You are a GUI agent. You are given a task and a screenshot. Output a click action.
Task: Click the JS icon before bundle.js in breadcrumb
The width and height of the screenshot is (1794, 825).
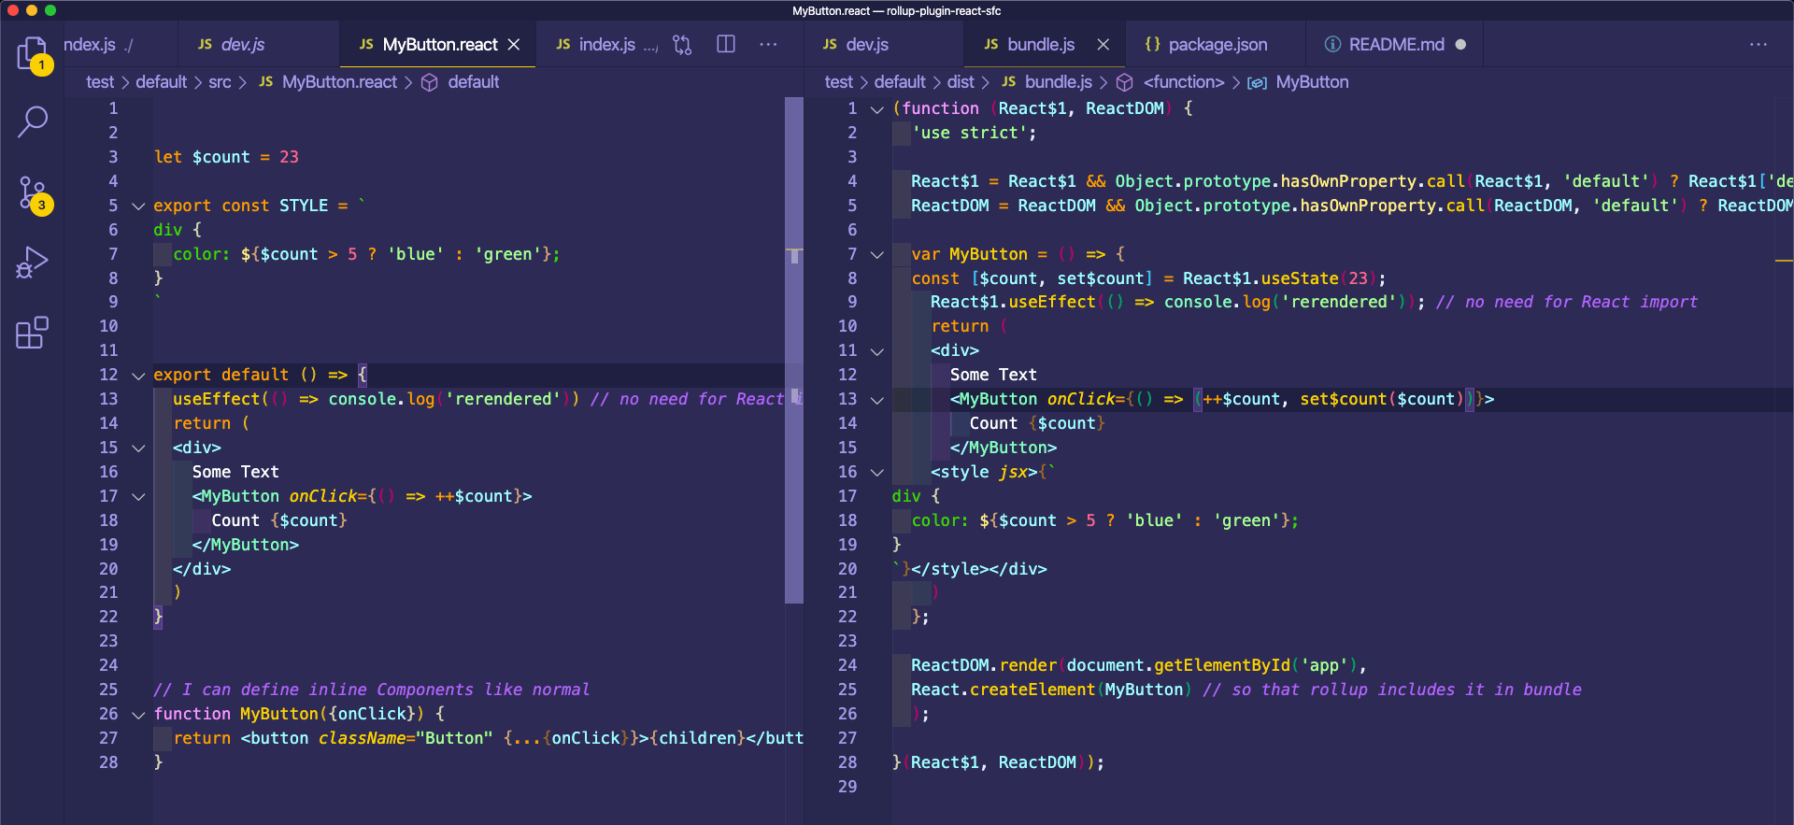coord(1008,82)
